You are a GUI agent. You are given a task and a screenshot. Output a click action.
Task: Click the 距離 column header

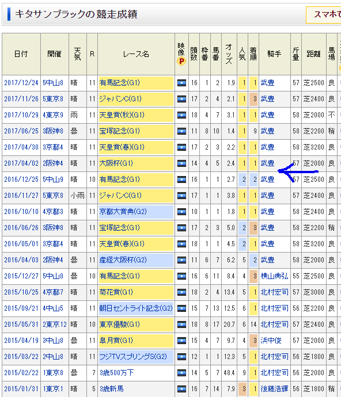[x=313, y=54]
